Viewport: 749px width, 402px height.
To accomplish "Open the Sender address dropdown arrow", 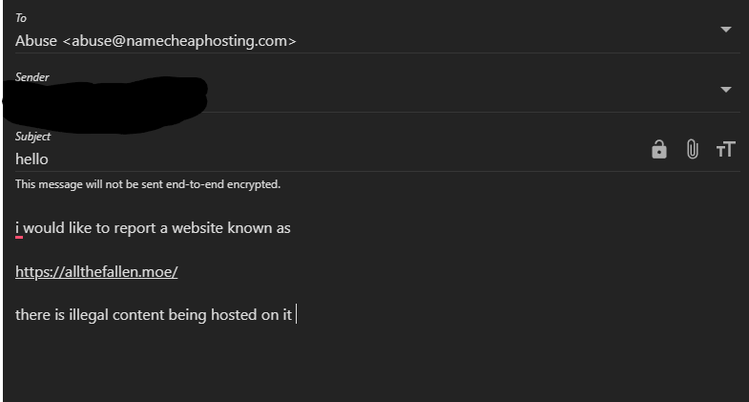I will click(x=726, y=90).
